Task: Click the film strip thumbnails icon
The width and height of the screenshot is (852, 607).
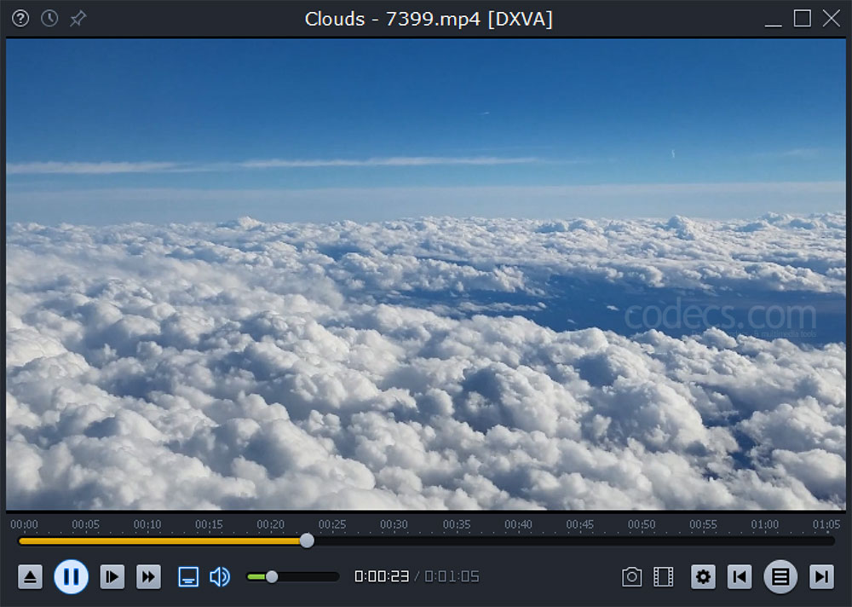Action: [664, 576]
